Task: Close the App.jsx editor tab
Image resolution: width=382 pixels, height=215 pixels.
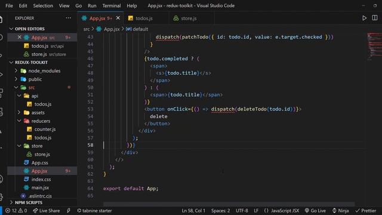Action: (118, 18)
